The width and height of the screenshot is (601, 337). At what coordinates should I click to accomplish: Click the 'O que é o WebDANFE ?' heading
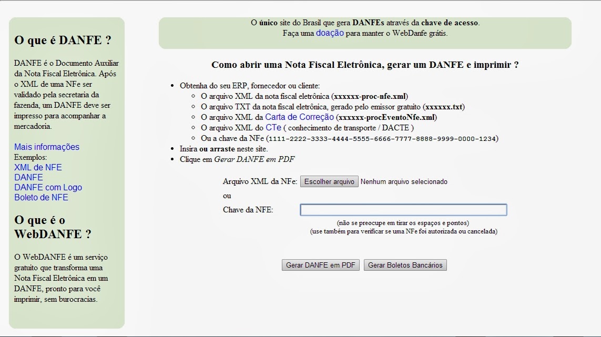[x=53, y=227]
